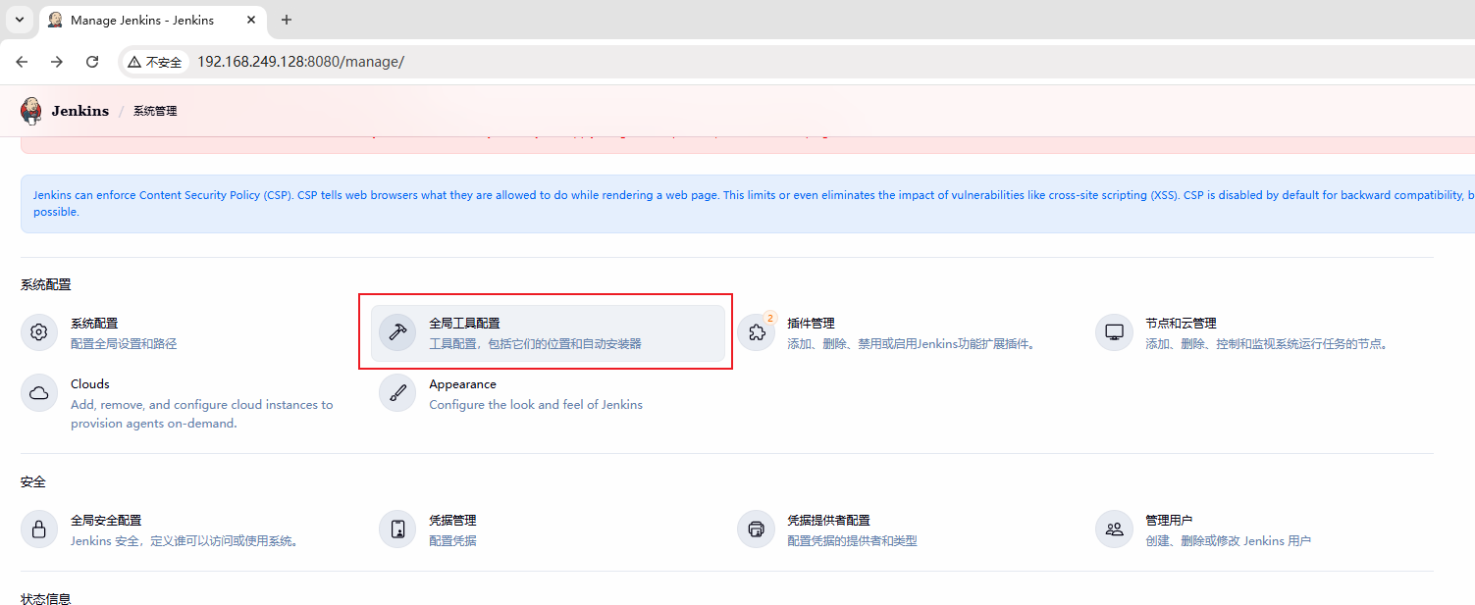Open 节点和云管理 link

(x=1181, y=323)
